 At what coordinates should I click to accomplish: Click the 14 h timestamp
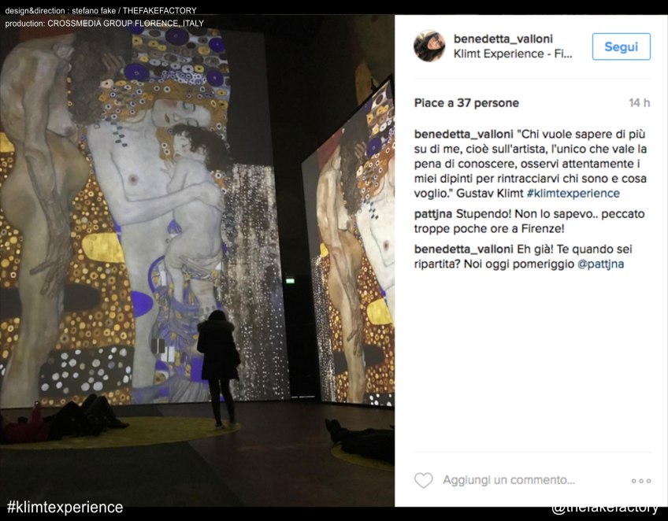640,103
